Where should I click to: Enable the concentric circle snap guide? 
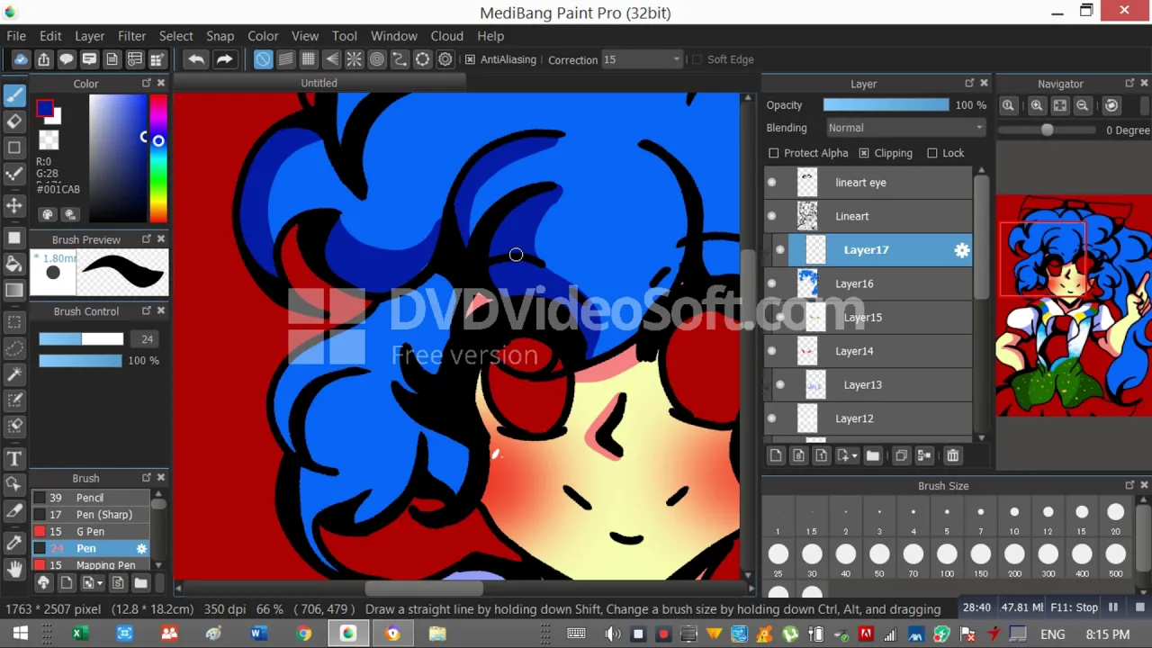377,59
